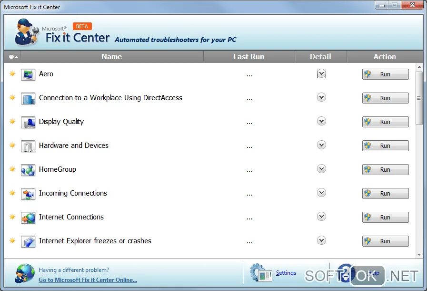Open the status filter dropdown in header
The image size is (427, 291).
point(12,57)
